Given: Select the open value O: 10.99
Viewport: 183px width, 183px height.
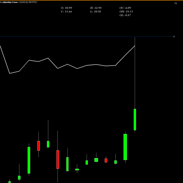Looking at the screenshot, I should 67,8.
